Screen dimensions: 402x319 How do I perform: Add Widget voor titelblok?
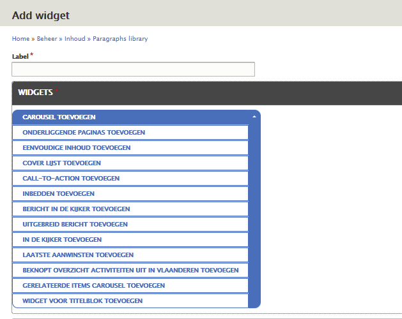click(82, 301)
